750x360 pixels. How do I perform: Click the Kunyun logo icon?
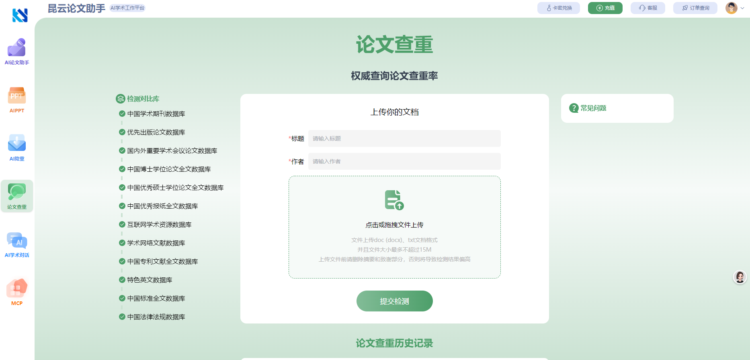20,15
